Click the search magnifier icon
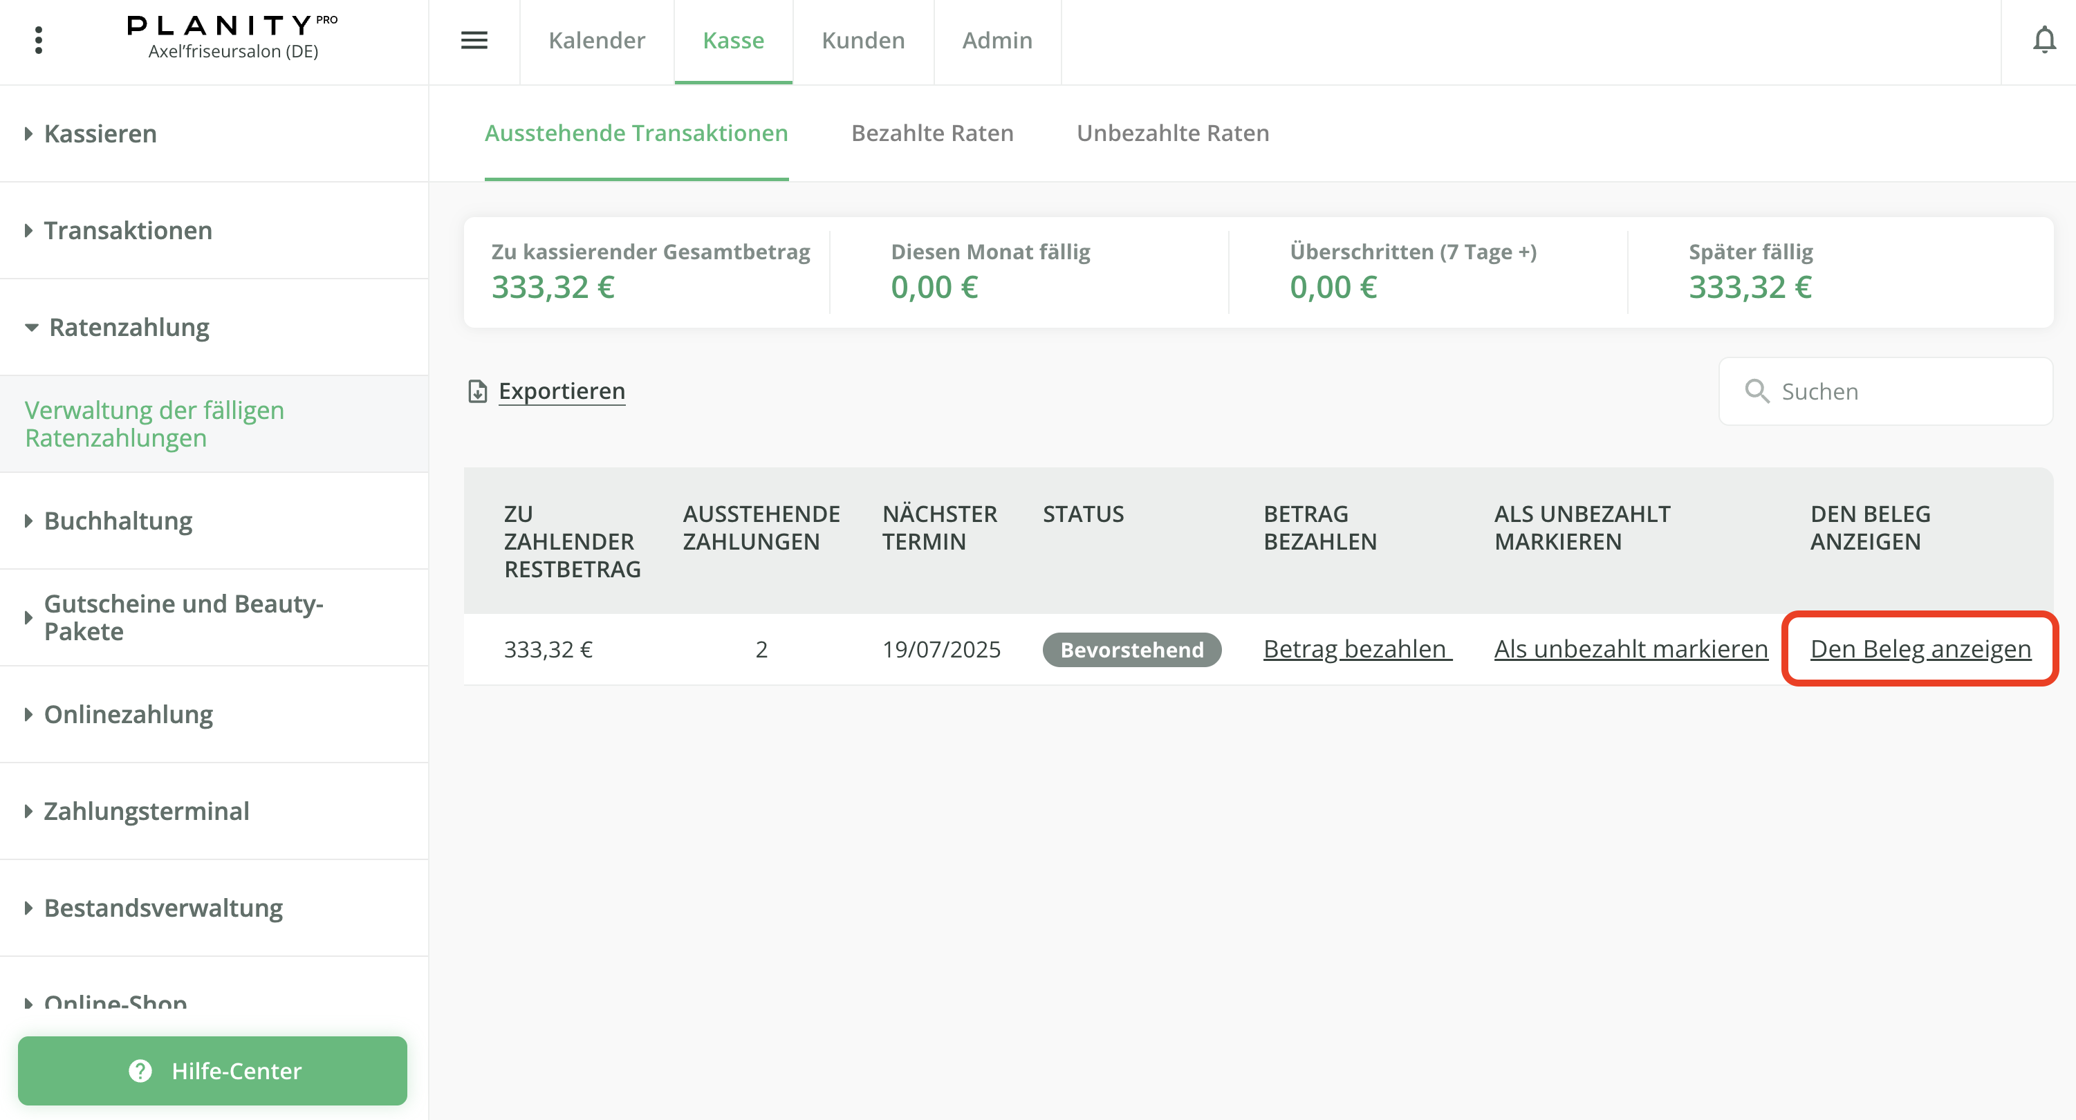Image resolution: width=2076 pixels, height=1120 pixels. click(1756, 391)
